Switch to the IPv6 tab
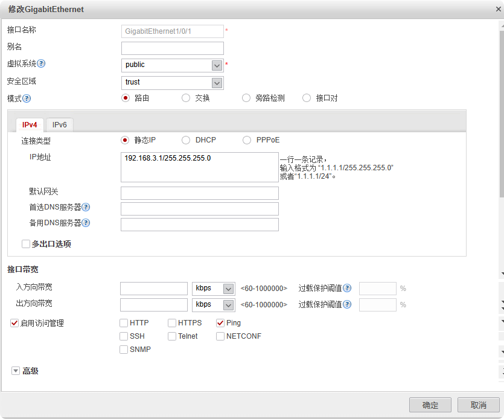This screenshot has width=504, height=419. pyautogui.click(x=59, y=125)
